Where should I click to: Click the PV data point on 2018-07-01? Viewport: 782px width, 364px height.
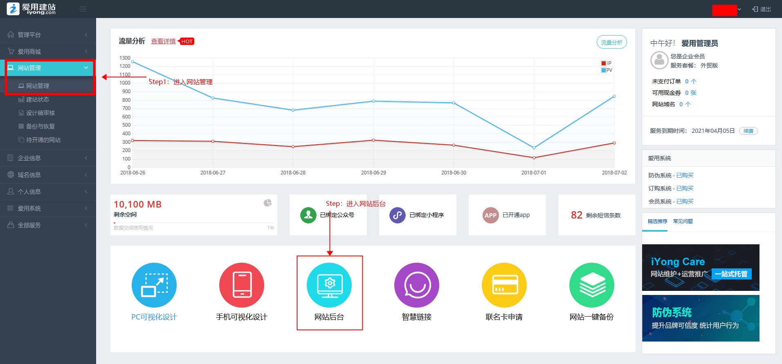[x=534, y=147]
